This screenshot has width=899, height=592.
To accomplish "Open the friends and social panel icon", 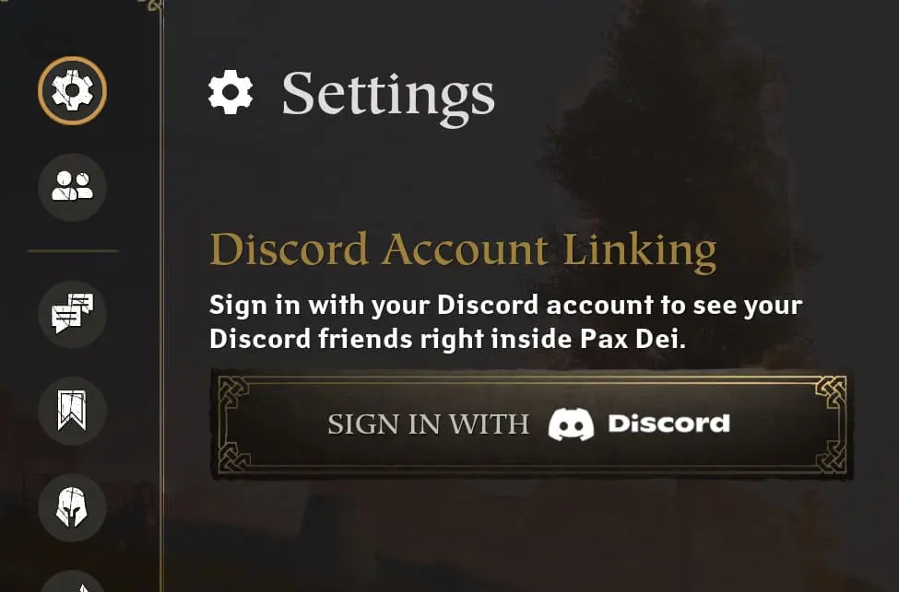I will (x=72, y=187).
